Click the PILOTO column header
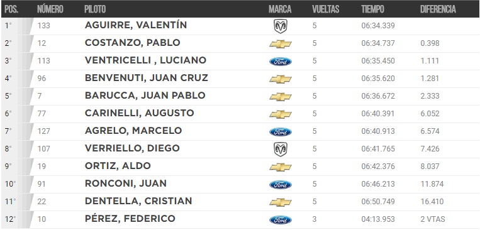 click(95, 9)
